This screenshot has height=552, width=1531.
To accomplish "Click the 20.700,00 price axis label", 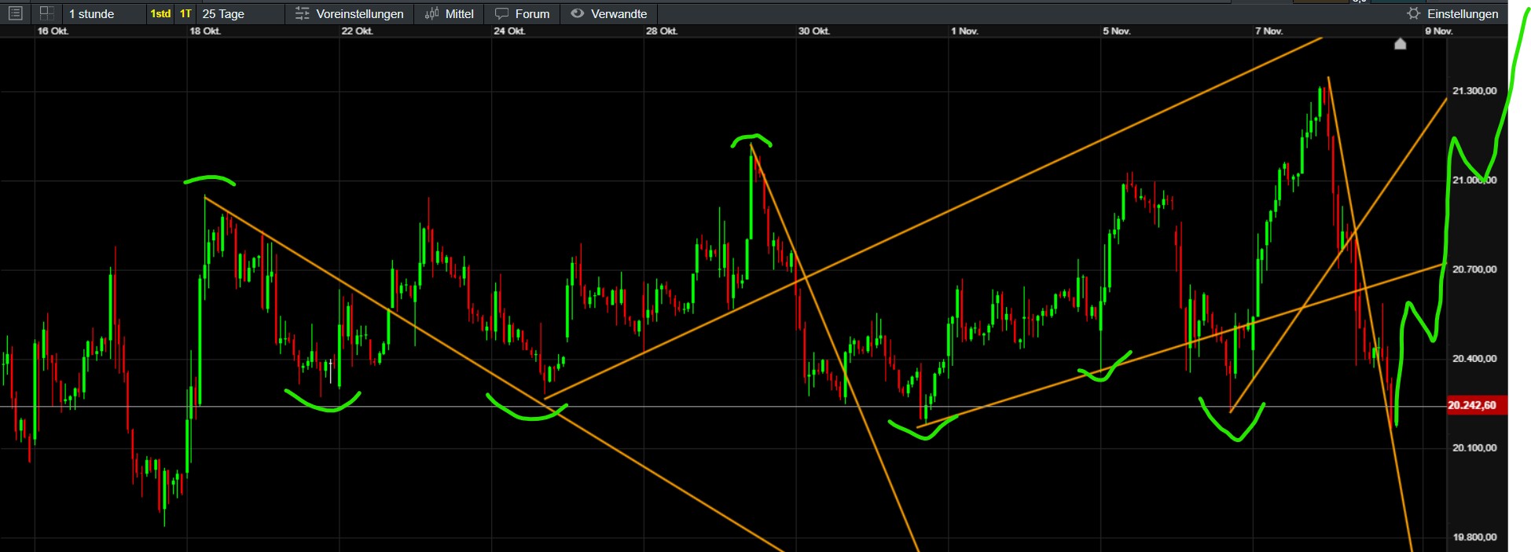I will point(1474,269).
